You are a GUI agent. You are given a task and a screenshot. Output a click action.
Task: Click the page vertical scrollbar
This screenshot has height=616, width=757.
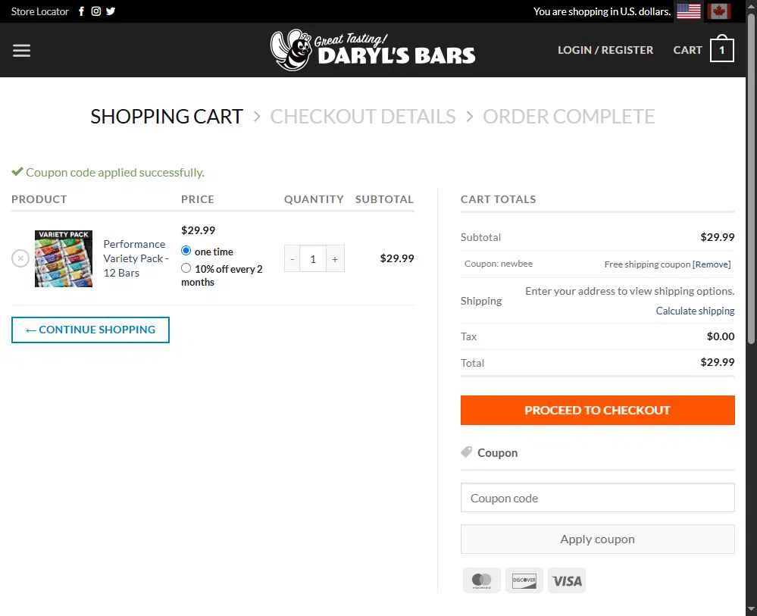751,179
